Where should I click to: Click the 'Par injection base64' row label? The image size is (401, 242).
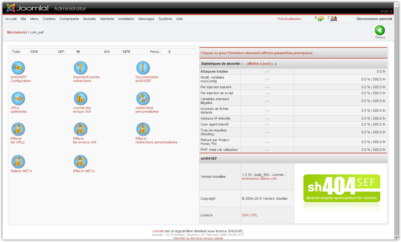tap(216, 87)
